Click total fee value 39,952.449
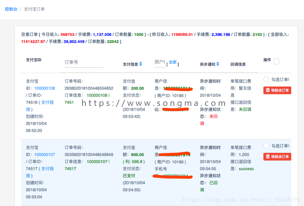 [x=74, y=42]
